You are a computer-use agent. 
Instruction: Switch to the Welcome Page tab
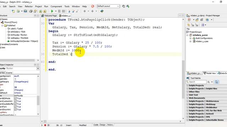(49, 16)
